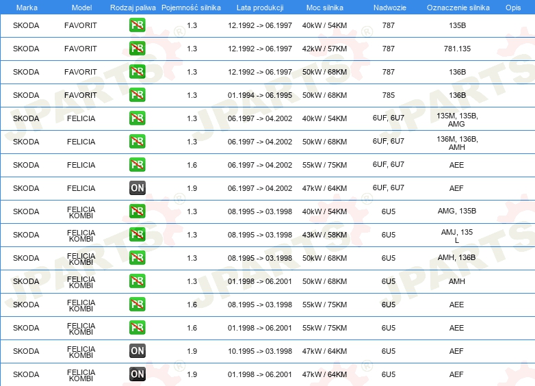The width and height of the screenshot is (535, 386).
Task: Click the engine code cell AMH, 136B
Action: click(456, 257)
